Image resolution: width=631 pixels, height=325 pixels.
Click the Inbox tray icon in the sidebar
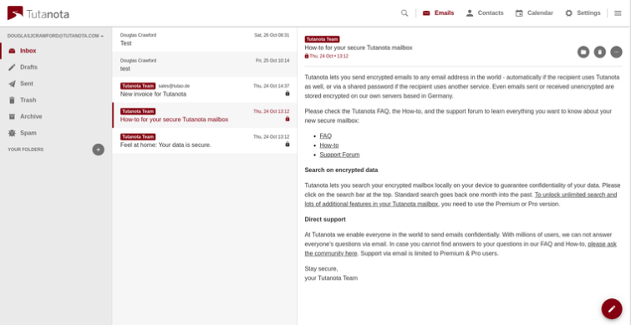[x=12, y=51]
